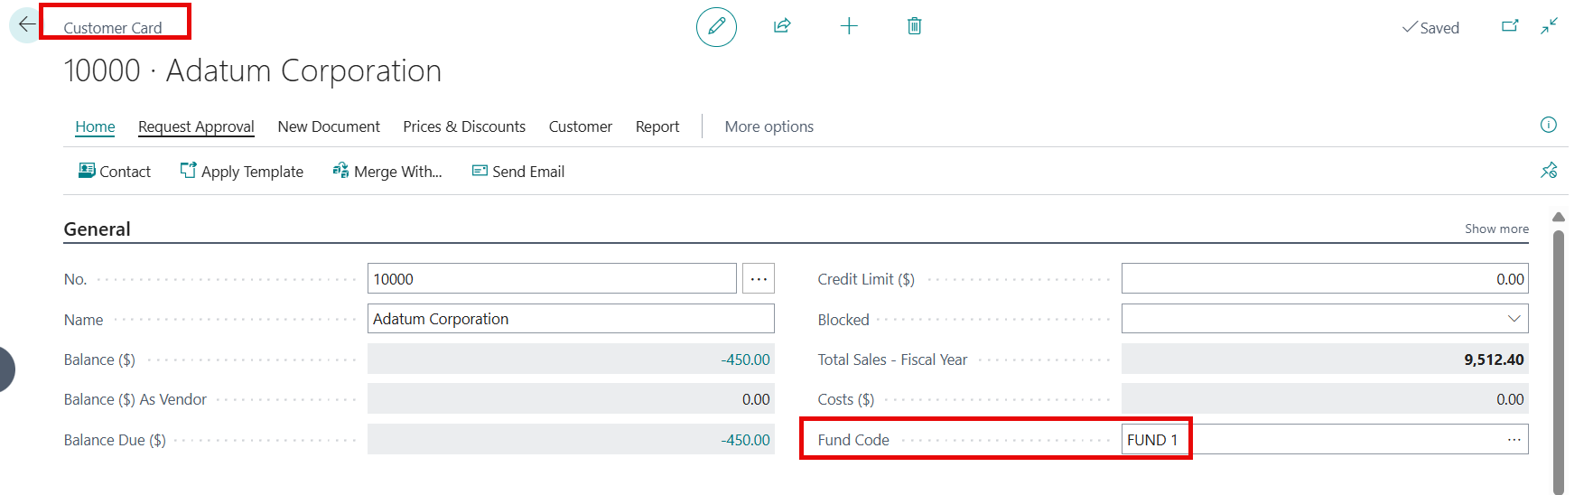Click the pin action bar icon
The width and height of the screenshot is (1593, 495).
(1548, 171)
